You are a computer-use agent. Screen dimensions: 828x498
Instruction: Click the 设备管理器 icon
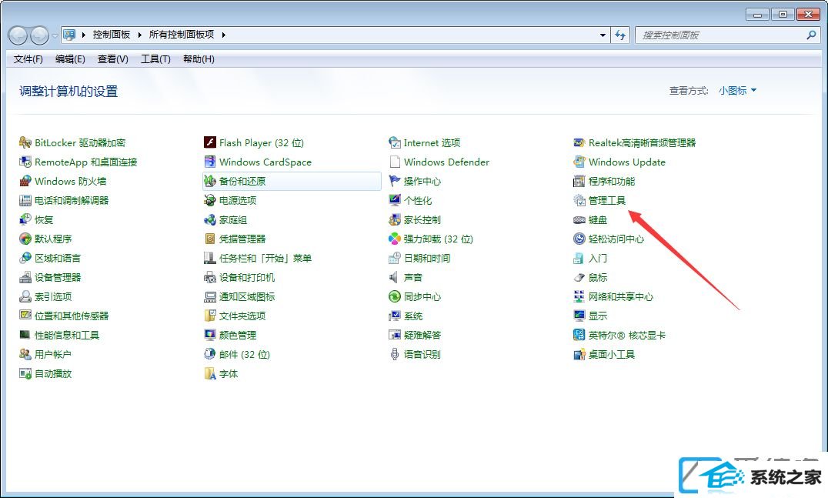[25, 277]
